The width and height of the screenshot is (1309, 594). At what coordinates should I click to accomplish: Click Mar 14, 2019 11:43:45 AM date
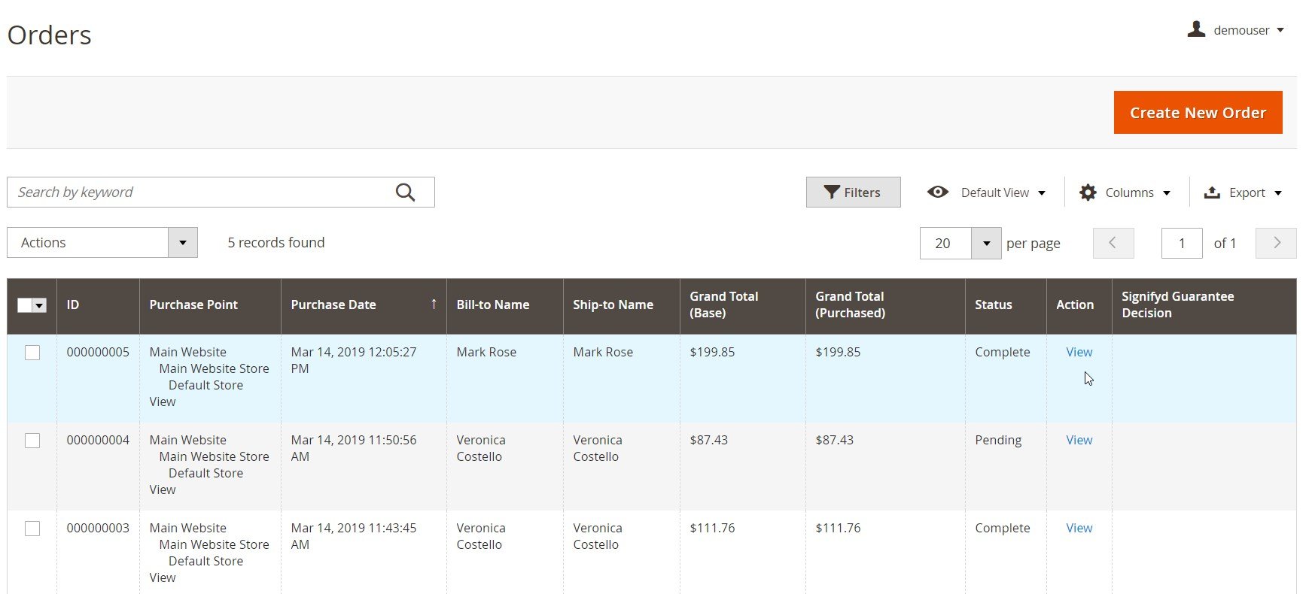354,536
